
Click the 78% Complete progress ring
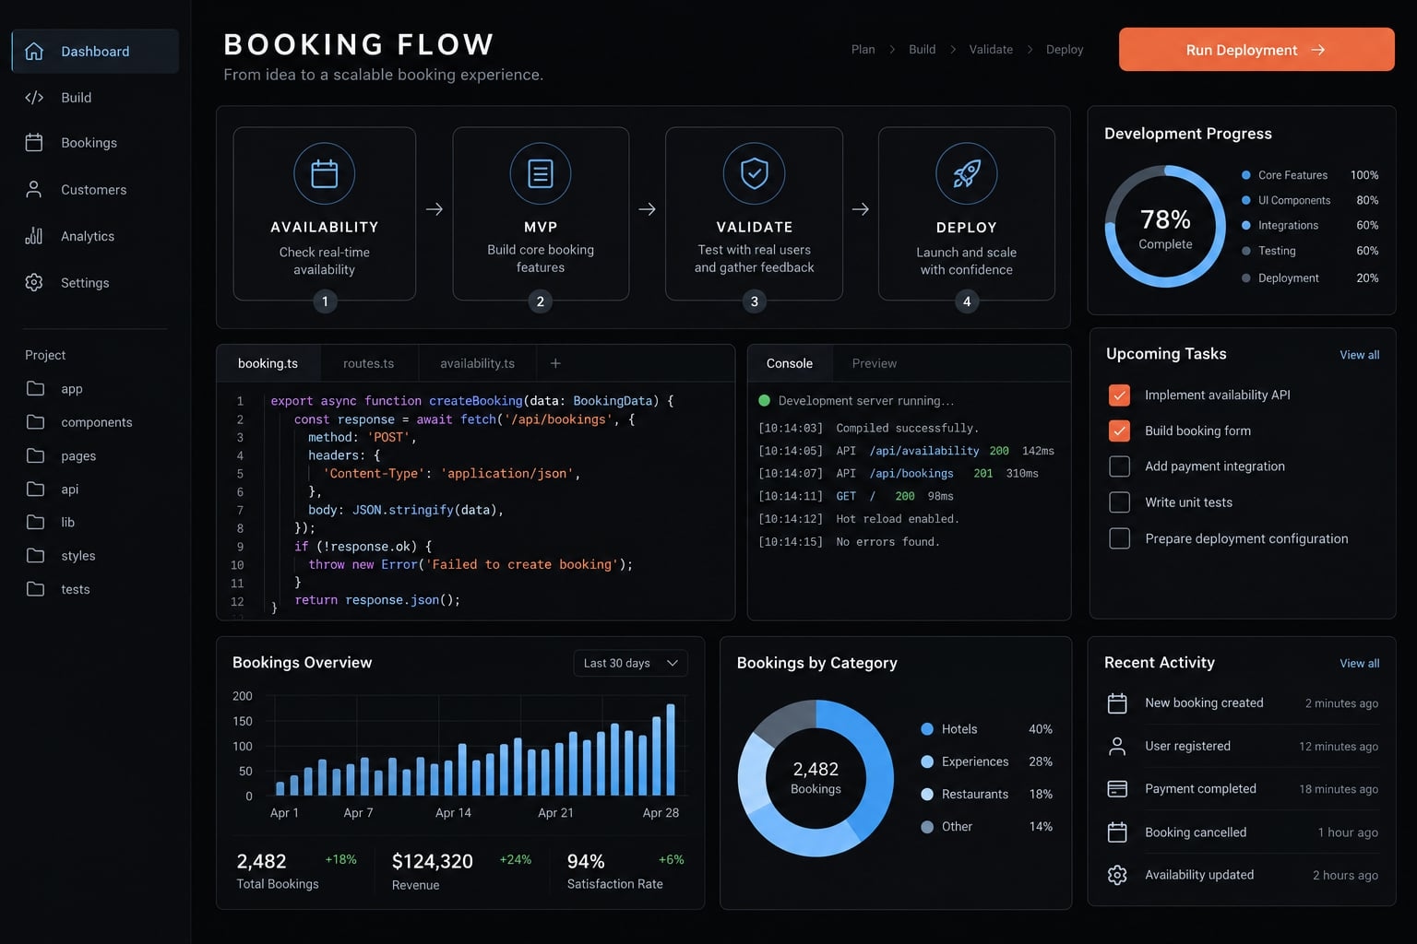(x=1165, y=227)
